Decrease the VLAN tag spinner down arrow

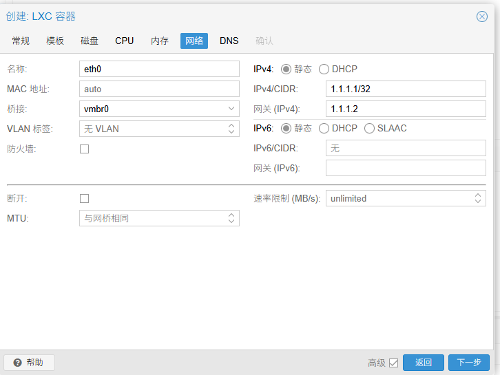point(231,132)
